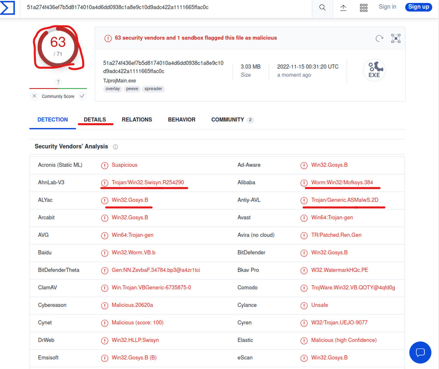Click the Sign up button
439x369 pixels.
[x=418, y=7]
